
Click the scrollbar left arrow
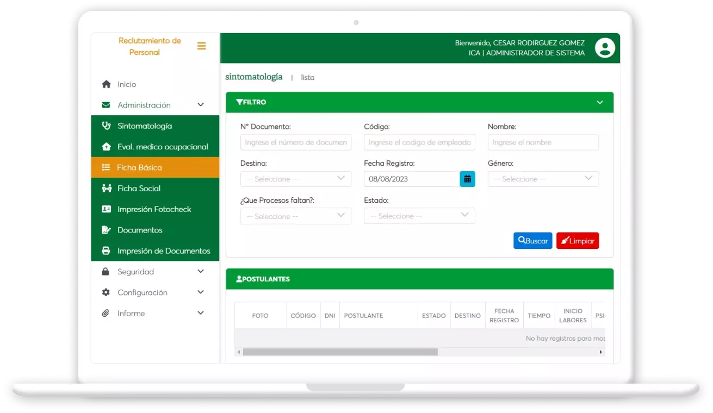click(238, 352)
